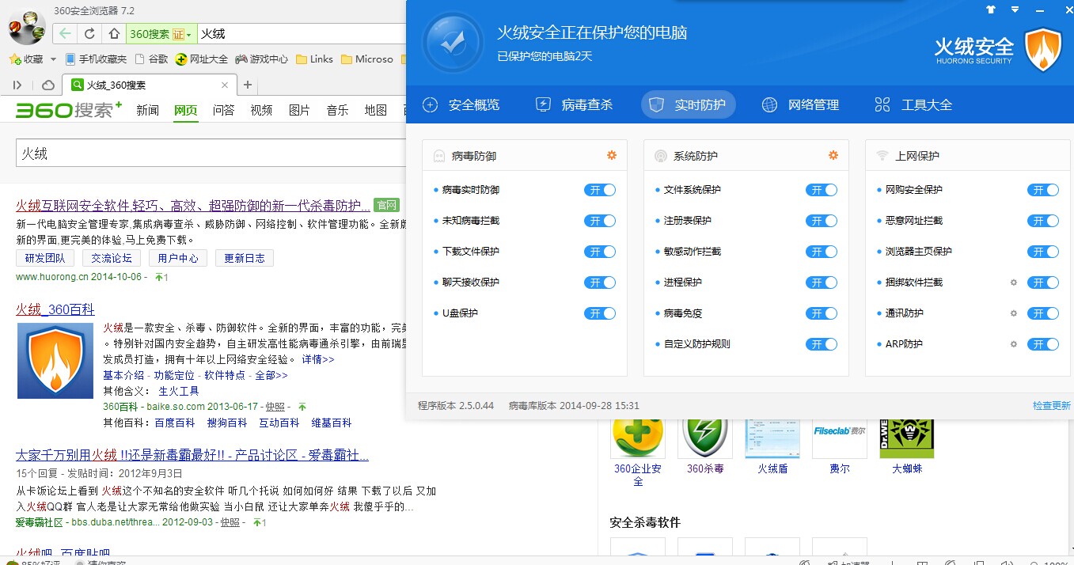Open system protection settings gear icon
This screenshot has width=1074, height=565.
(x=833, y=156)
